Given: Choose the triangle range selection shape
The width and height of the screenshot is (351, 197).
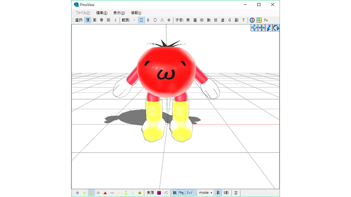Looking at the screenshot, I should [x=162, y=20].
